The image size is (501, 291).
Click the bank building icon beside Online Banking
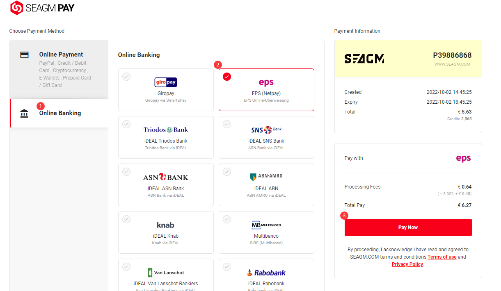[x=25, y=113]
